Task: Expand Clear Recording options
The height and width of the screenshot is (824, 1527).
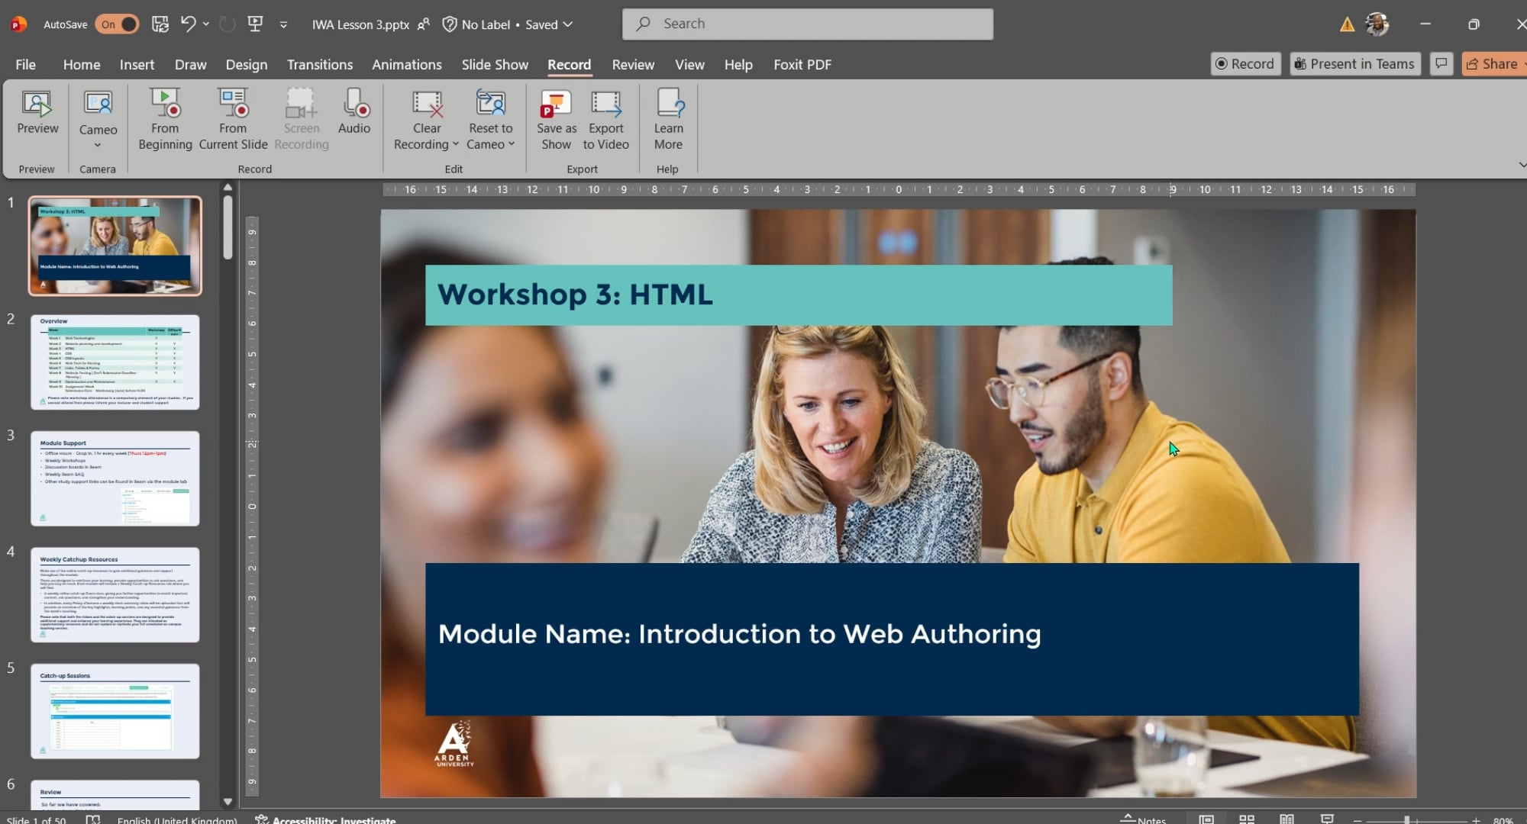Action: pos(456,144)
